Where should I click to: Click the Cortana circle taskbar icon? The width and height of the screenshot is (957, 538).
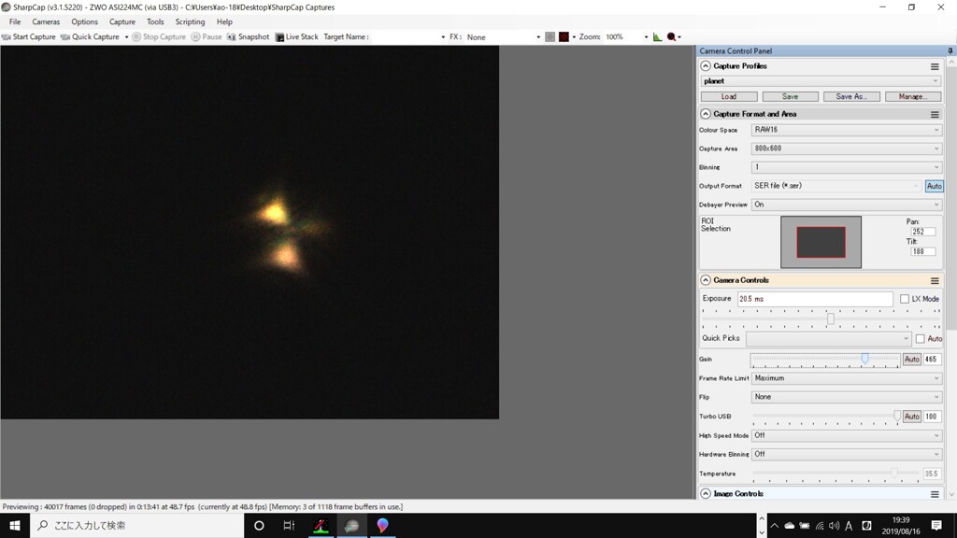[x=259, y=525]
